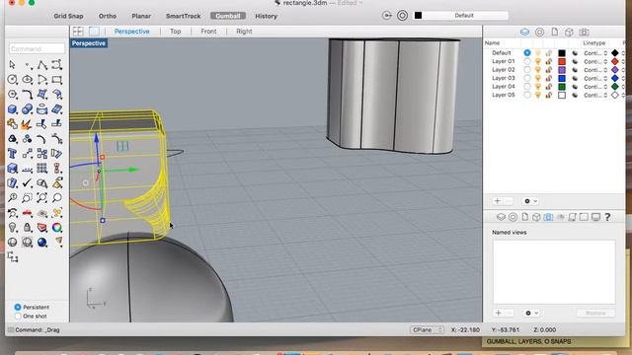
Task: Switch to the Front viewport tab
Action: pyautogui.click(x=208, y=32)
